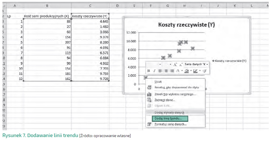The height and width of the screenshot is (141, 271).
Task: Choose 'Zmień typ wykresu seryjnego...'
Action: (175, 94)
